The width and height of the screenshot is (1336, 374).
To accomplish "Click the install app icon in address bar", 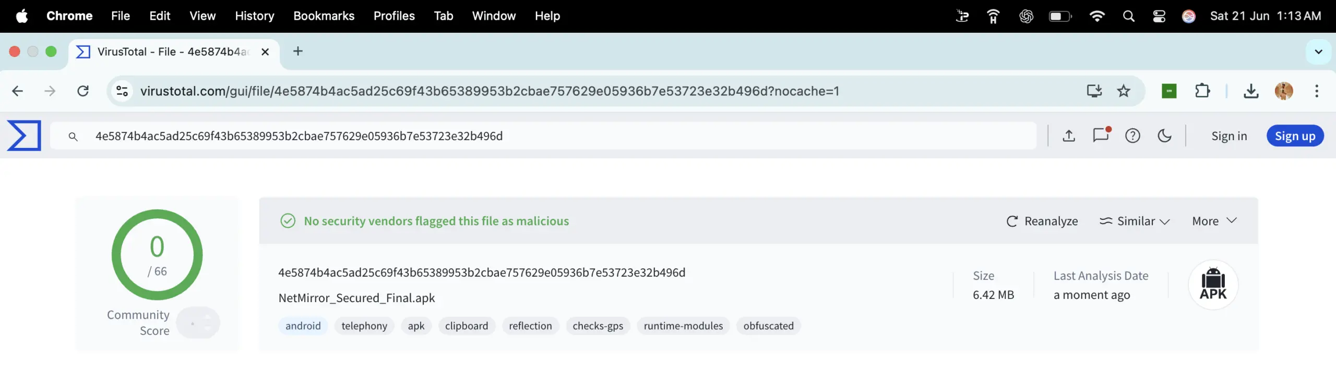I will pyautogui.click(x=1094, y=91).
